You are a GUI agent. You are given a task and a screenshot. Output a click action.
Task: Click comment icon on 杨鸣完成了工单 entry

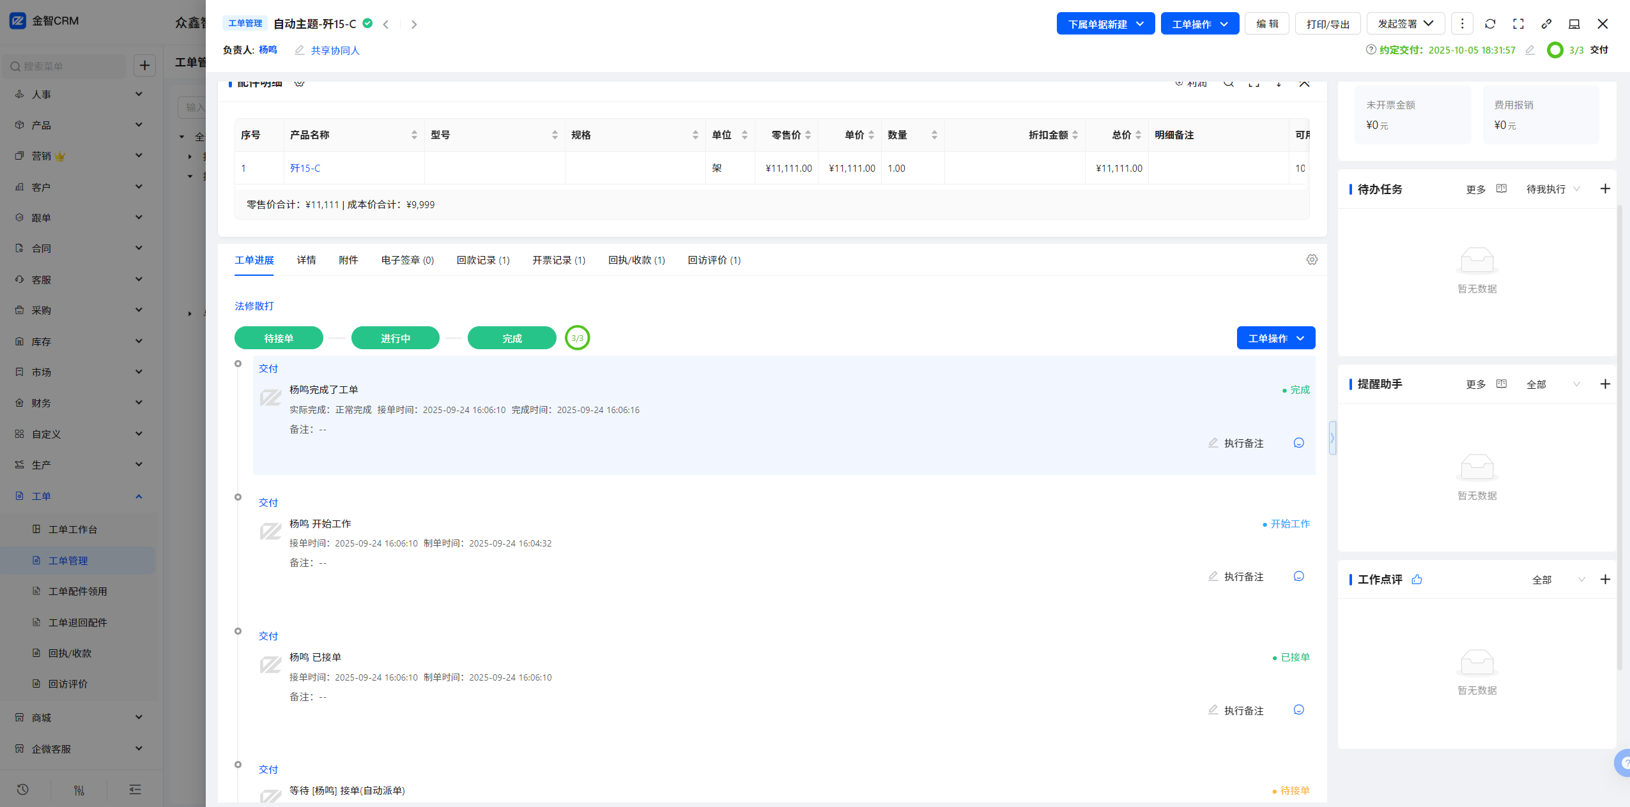(x=1298, y=443)
